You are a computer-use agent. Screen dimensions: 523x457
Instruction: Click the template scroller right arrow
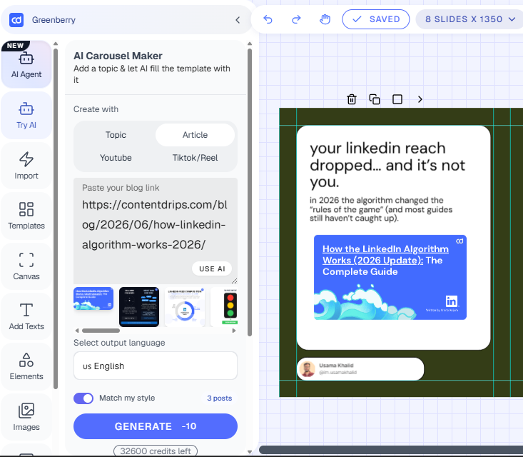point(234,331)
